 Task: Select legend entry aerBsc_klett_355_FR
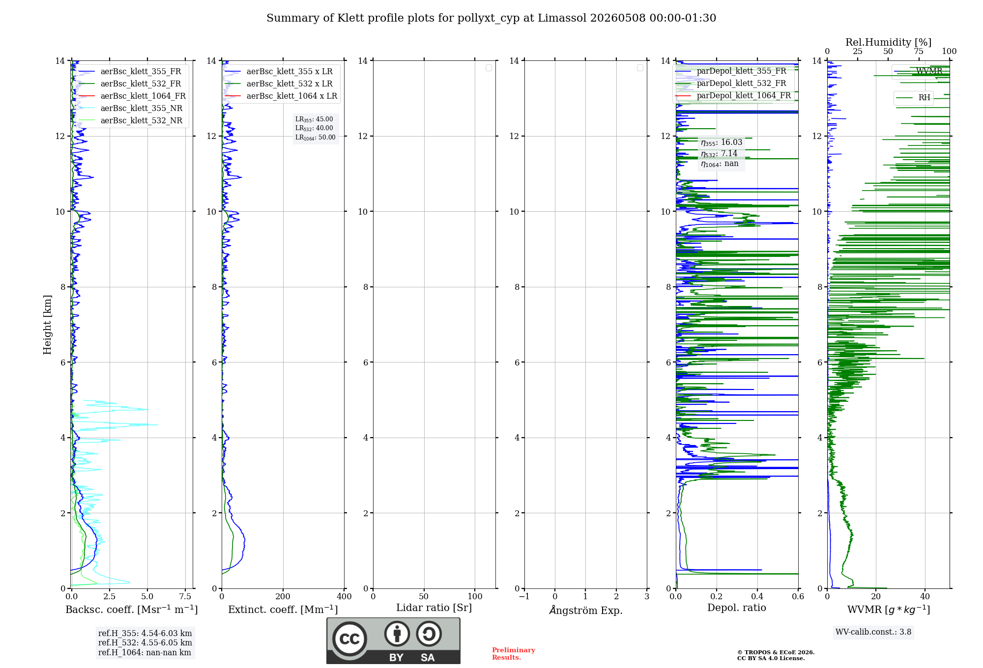click(x=131, y=72)
